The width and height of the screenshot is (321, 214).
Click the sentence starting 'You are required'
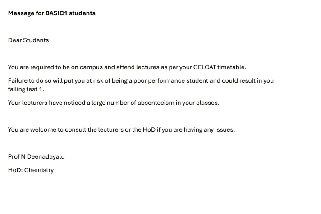tap(127, 67)
